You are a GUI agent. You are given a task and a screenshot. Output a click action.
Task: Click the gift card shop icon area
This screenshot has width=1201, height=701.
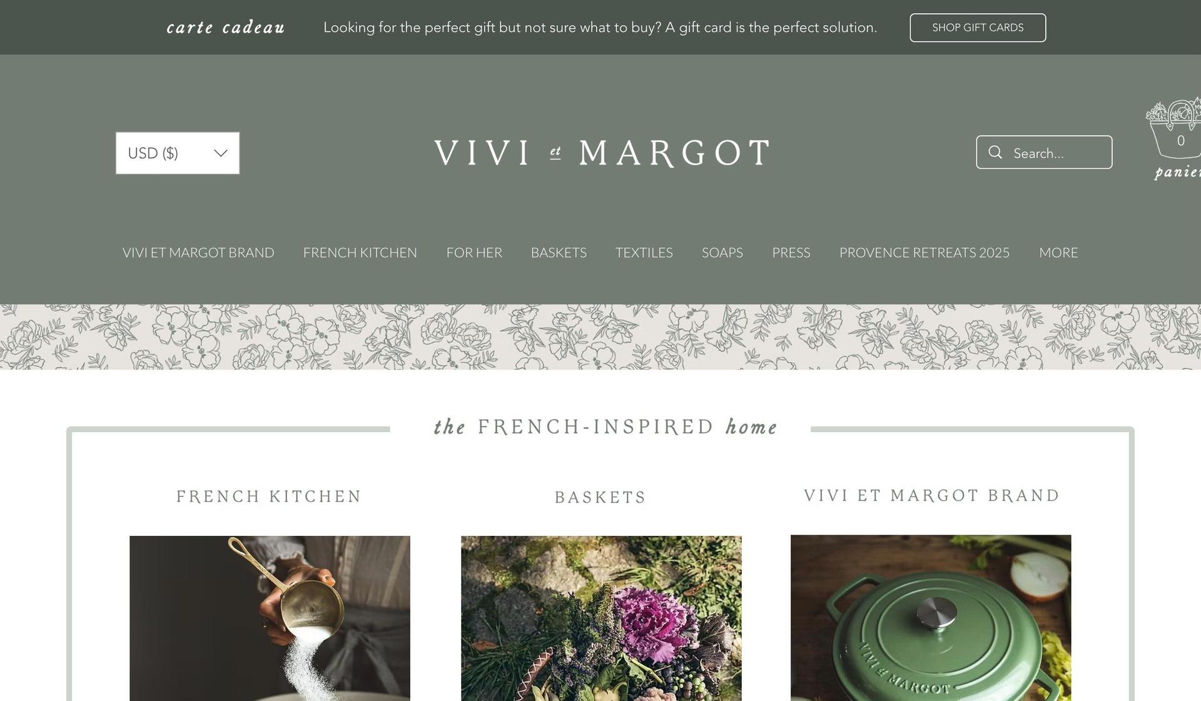(x=978, y=28)
